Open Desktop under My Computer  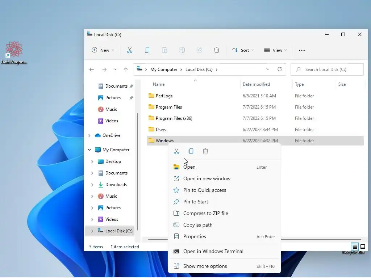[x=113, y=161]
